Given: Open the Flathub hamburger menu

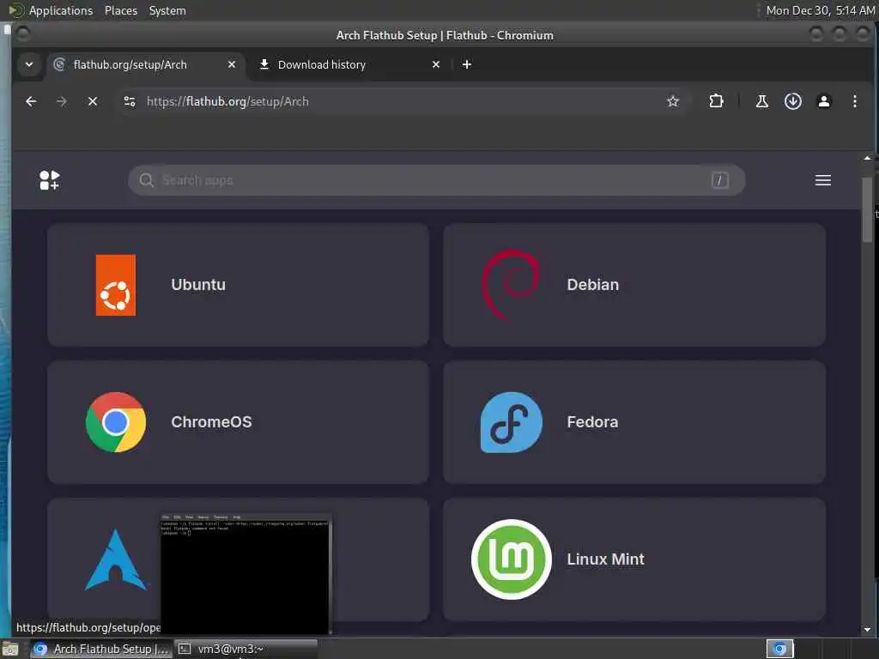Looking at the screenshot, I should click(x=823, y=180).
